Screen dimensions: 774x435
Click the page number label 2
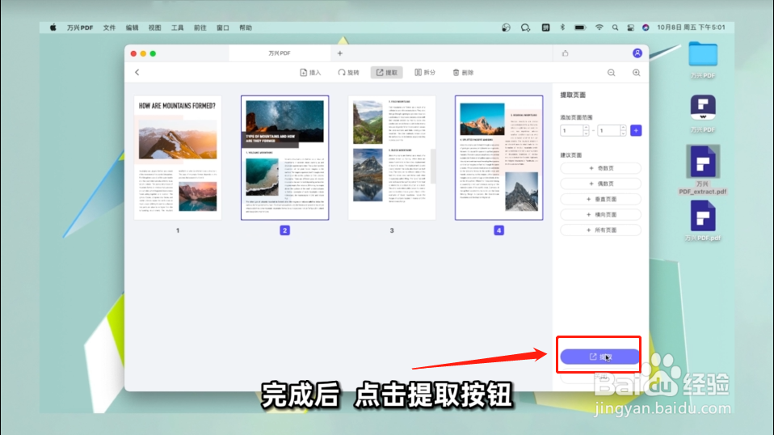click(285, 230)
